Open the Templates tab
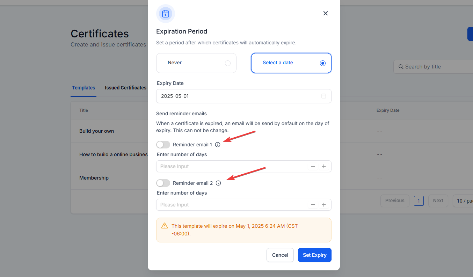 [x=83, y=88]
